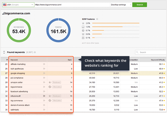Click the star icon in amazon seller row
Viewport: 167px width, 116px height.
coord(50,82)
